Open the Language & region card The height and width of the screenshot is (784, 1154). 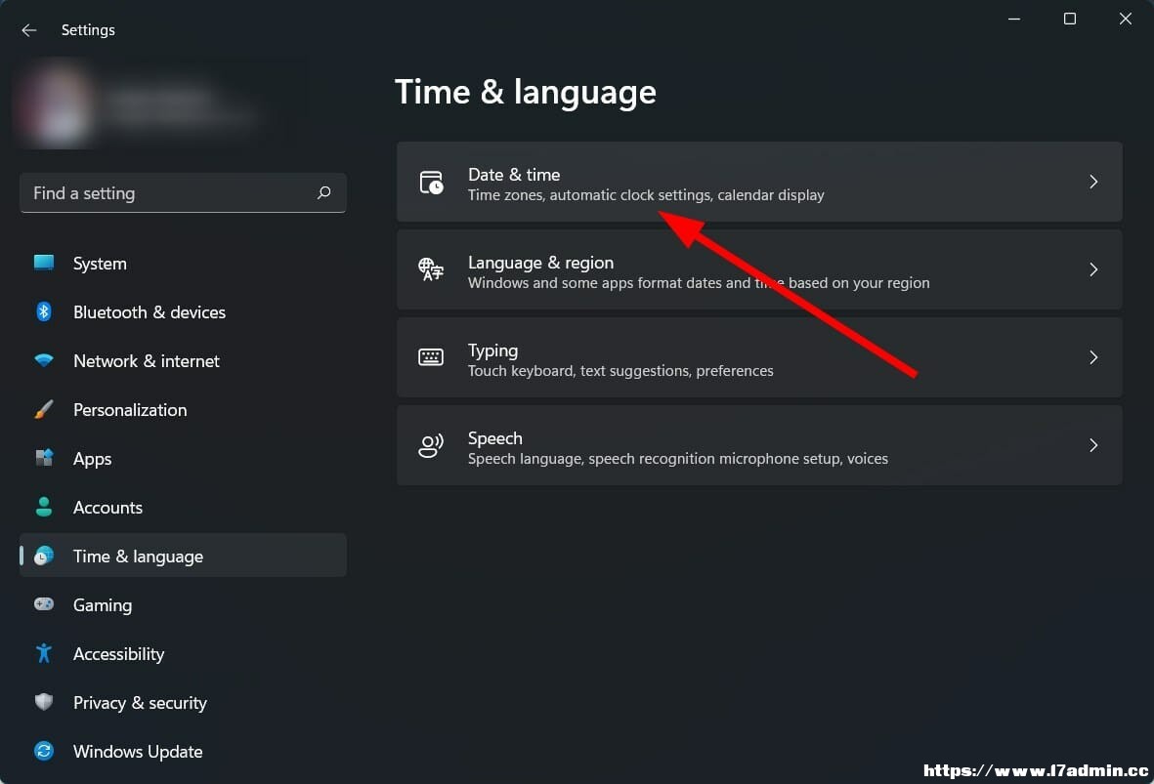pos(759,269)
